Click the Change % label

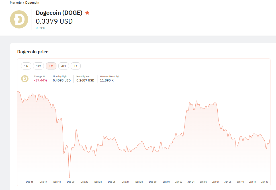tap(39, 76)
